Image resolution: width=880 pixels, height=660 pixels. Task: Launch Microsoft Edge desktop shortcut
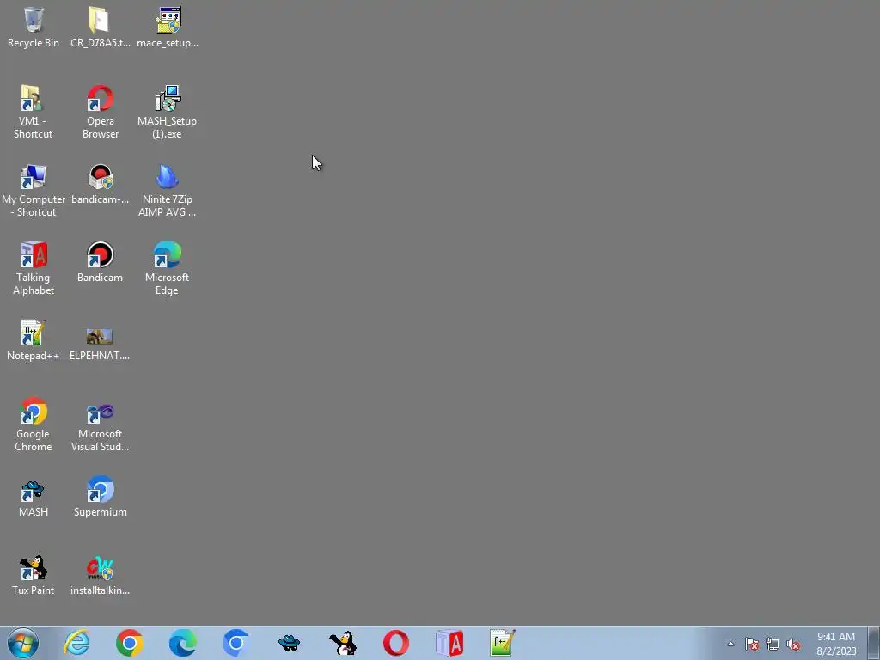point(168,268)
